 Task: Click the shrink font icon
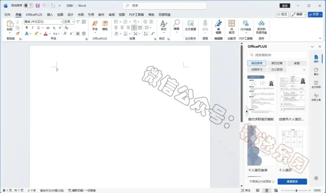click(71, 34)
